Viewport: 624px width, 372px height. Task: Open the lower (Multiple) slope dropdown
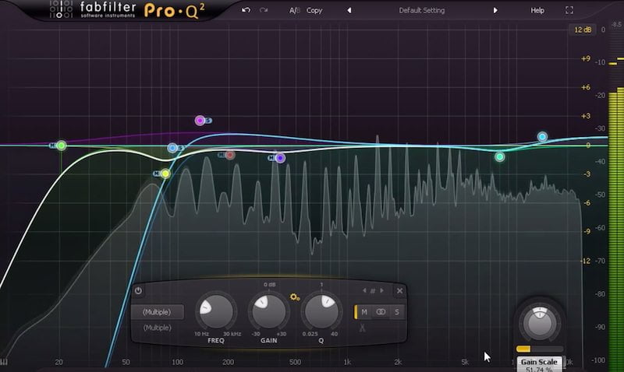point(158,328)
